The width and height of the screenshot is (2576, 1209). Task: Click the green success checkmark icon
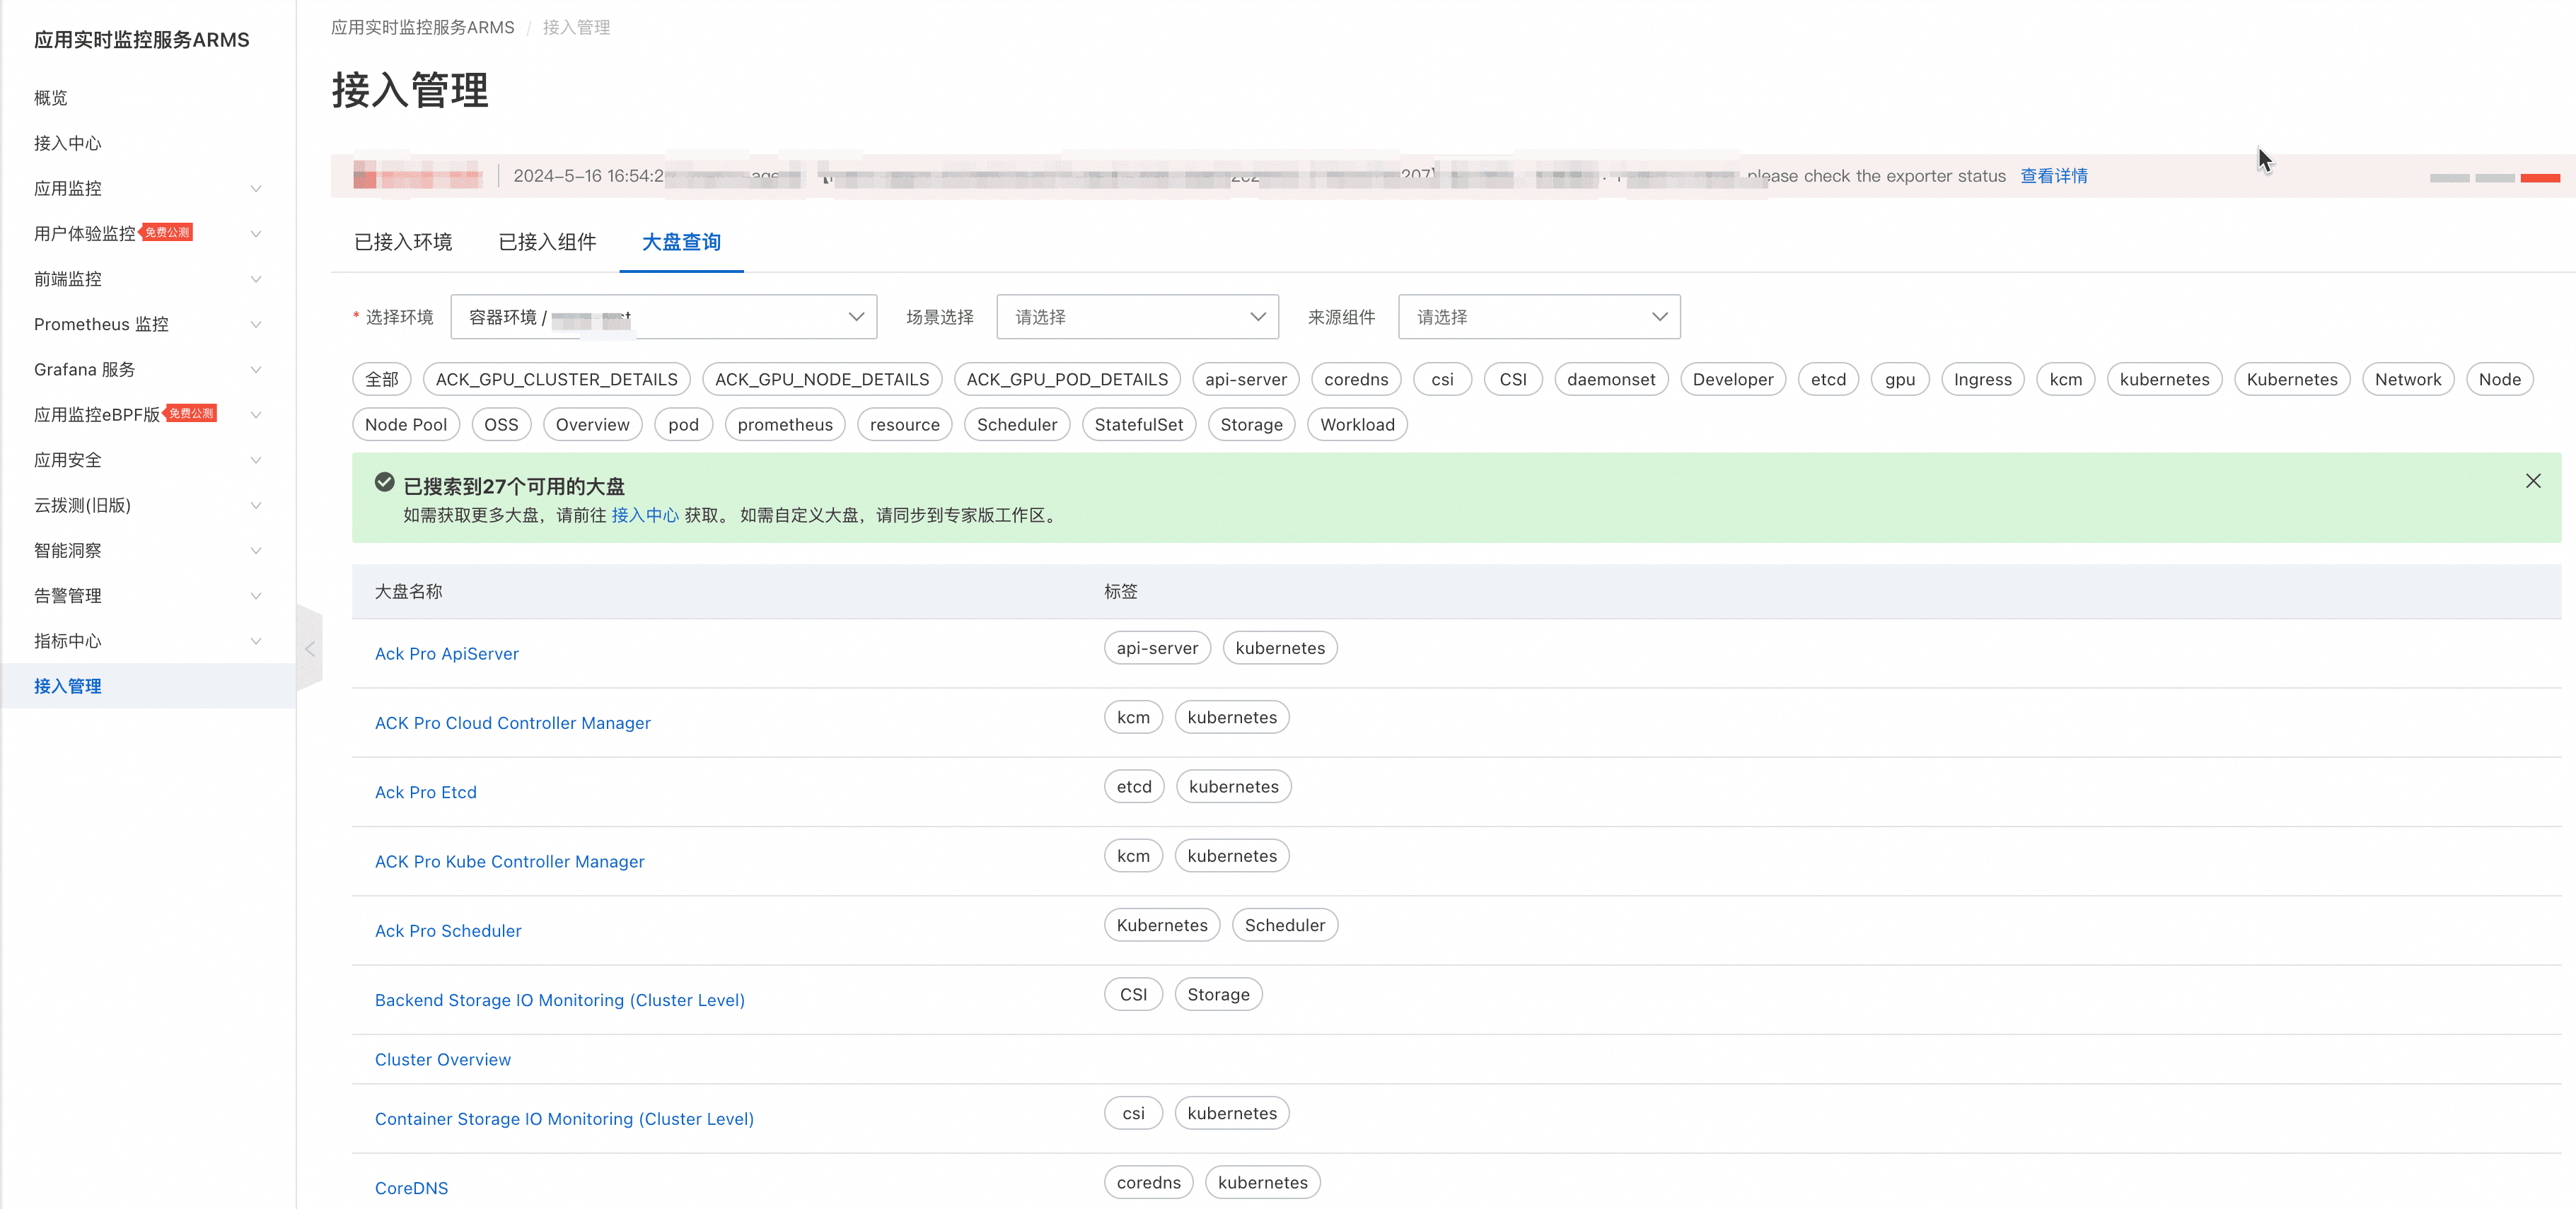click(x=384, y=483)
